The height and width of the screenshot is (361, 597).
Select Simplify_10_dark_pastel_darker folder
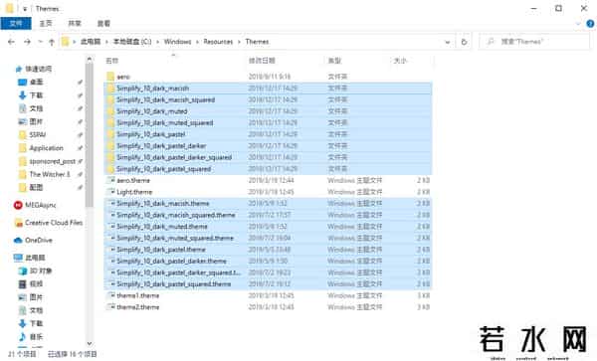point(268,146)
